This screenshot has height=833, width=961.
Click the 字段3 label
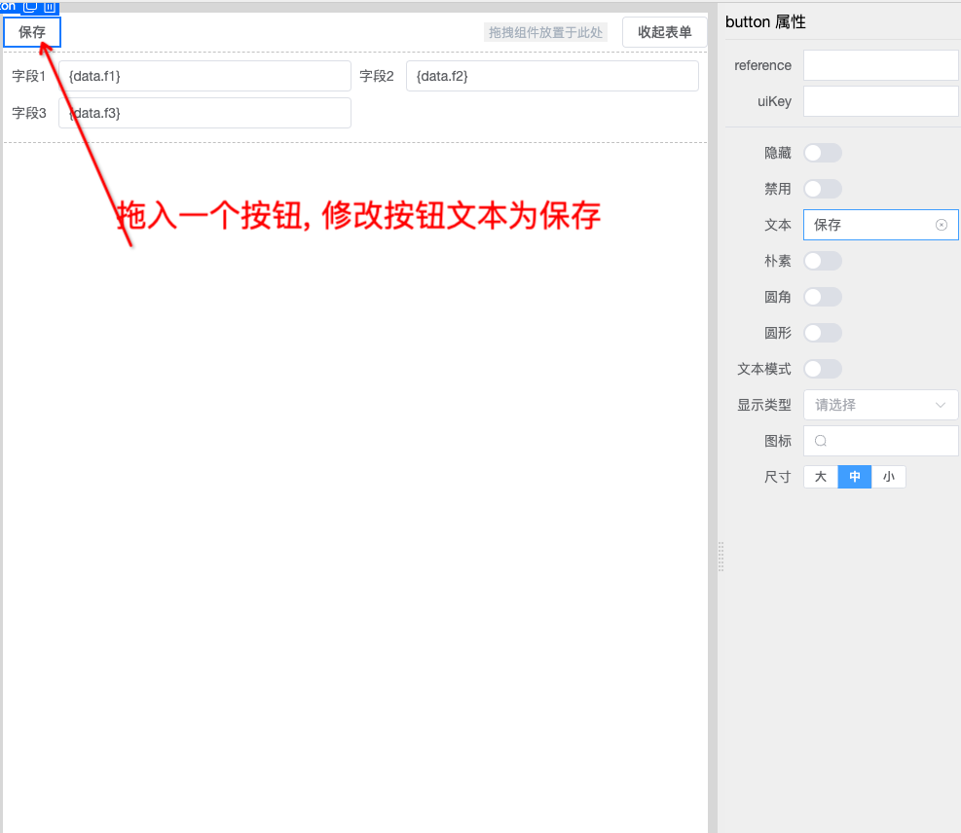click(29, 113)
